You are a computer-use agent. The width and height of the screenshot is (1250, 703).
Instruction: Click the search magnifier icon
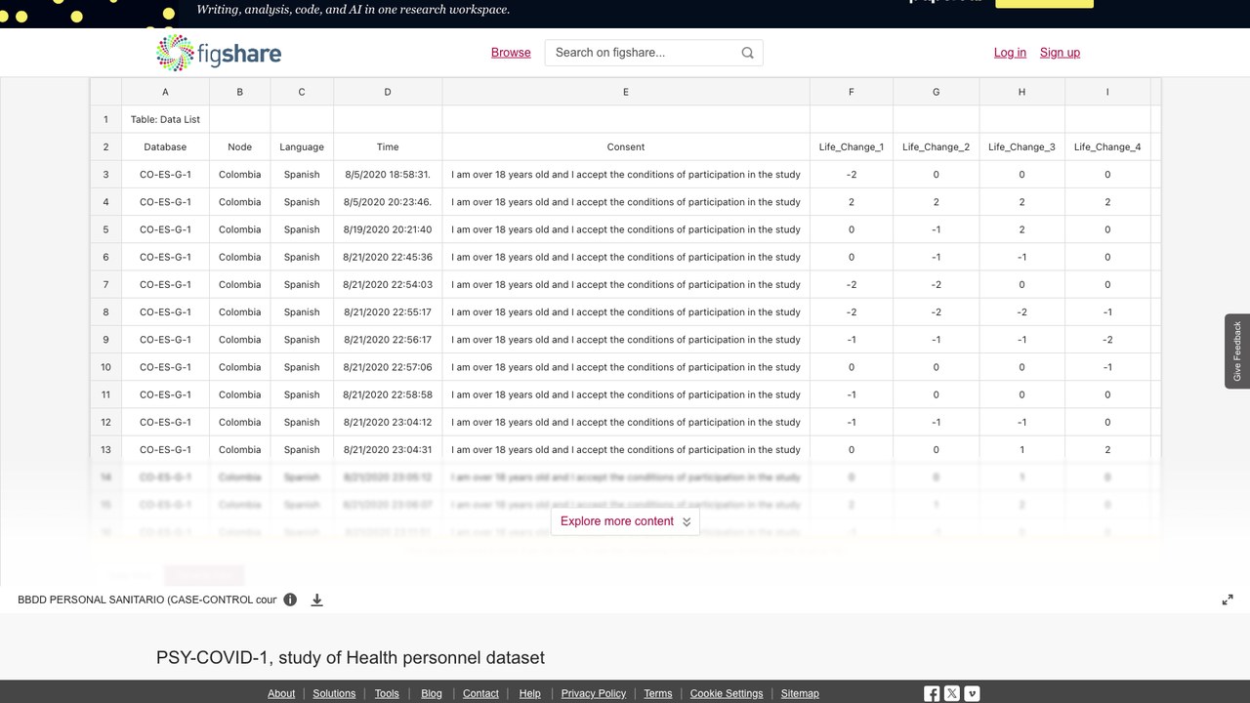tap(747, 53)
